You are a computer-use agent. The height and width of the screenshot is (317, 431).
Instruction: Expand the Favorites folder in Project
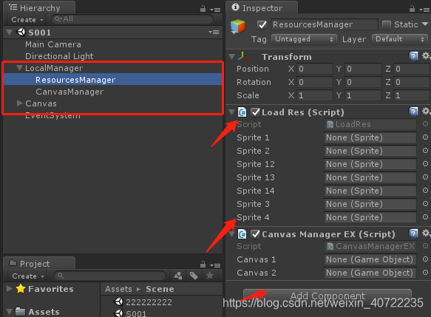pos(10,288)
